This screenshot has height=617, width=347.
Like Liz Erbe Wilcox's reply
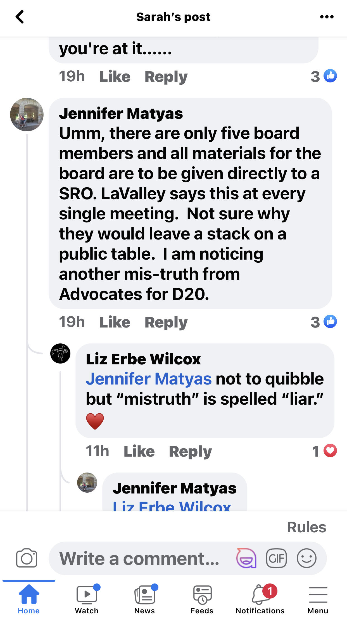139,451
